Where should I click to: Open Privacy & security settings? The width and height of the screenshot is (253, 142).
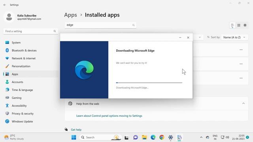pyautogui.click(x=31, y=114)
